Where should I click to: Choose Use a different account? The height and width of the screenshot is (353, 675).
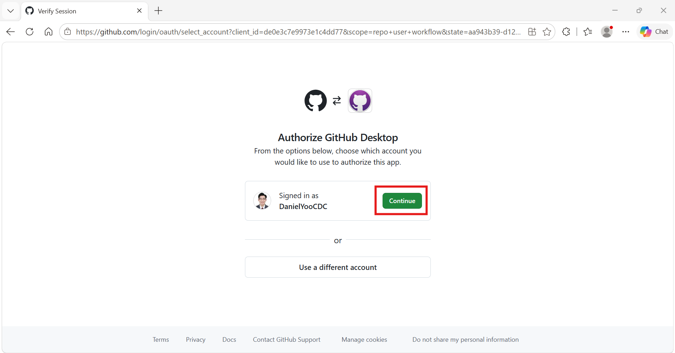338,267
